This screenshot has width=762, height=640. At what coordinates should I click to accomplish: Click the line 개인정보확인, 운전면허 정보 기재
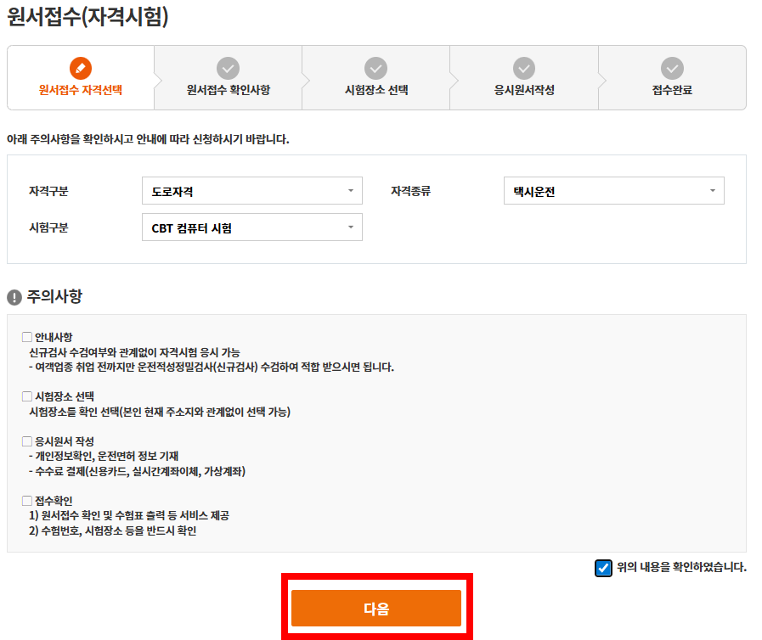click(x=104, y=457)
